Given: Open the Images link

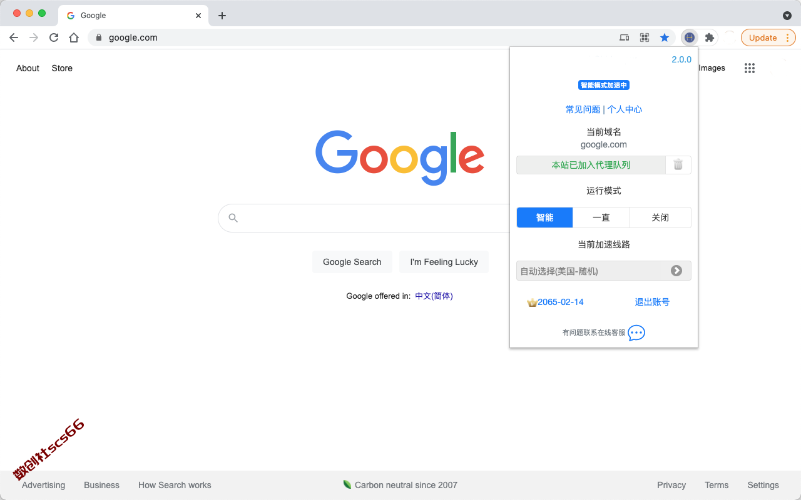Looking at the screenshot, I should click(712, 67).
